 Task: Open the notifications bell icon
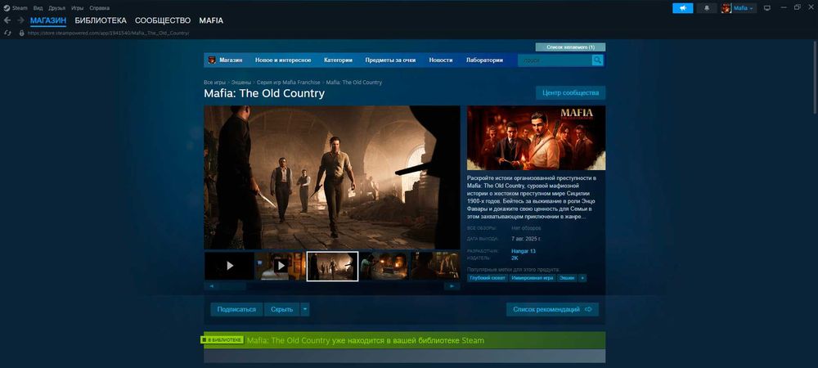coord(707,8)
